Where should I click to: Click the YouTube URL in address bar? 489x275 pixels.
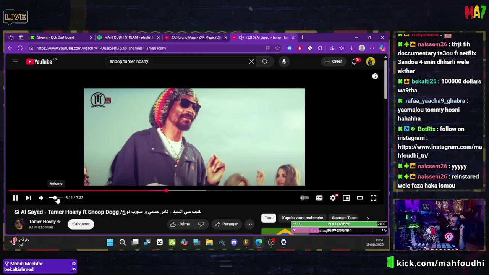click(x=101, y=48)
